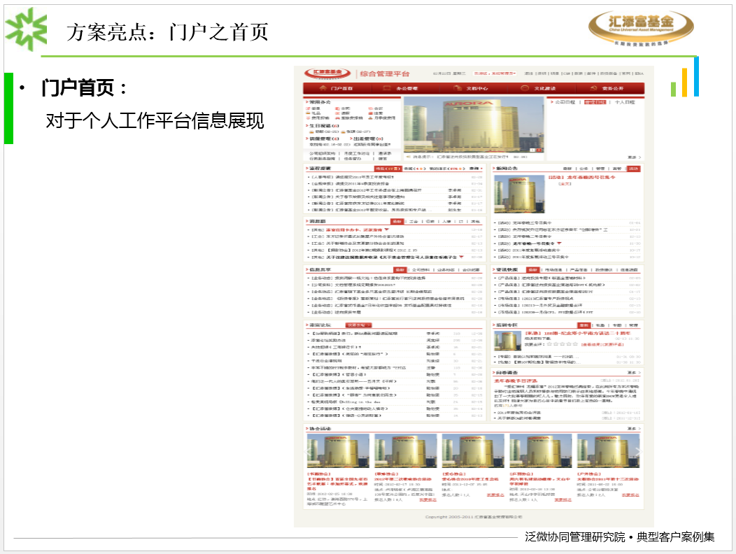Image resolution: width=736 pixels, height=554 pixels.
Task: Click the building thumbnail in 新闻公告 panel
Action: [519, 194]
